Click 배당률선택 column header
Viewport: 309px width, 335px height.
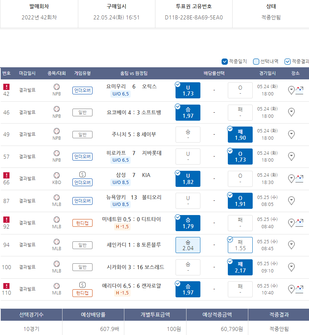point(214,73)
